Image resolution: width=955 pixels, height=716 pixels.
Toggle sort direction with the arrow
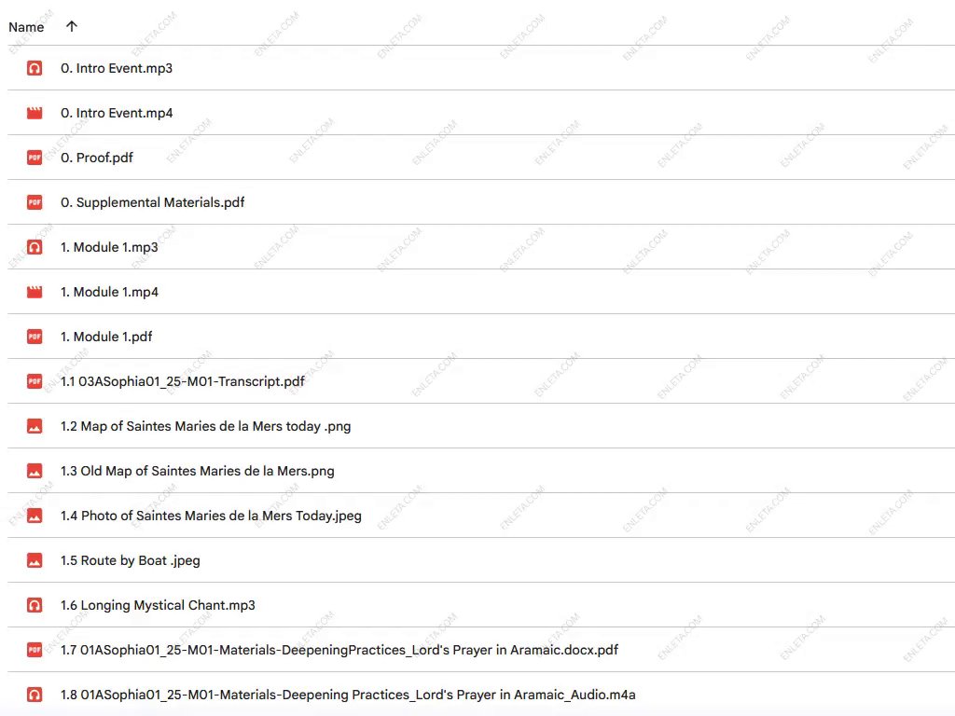click(x=72, y=26)
